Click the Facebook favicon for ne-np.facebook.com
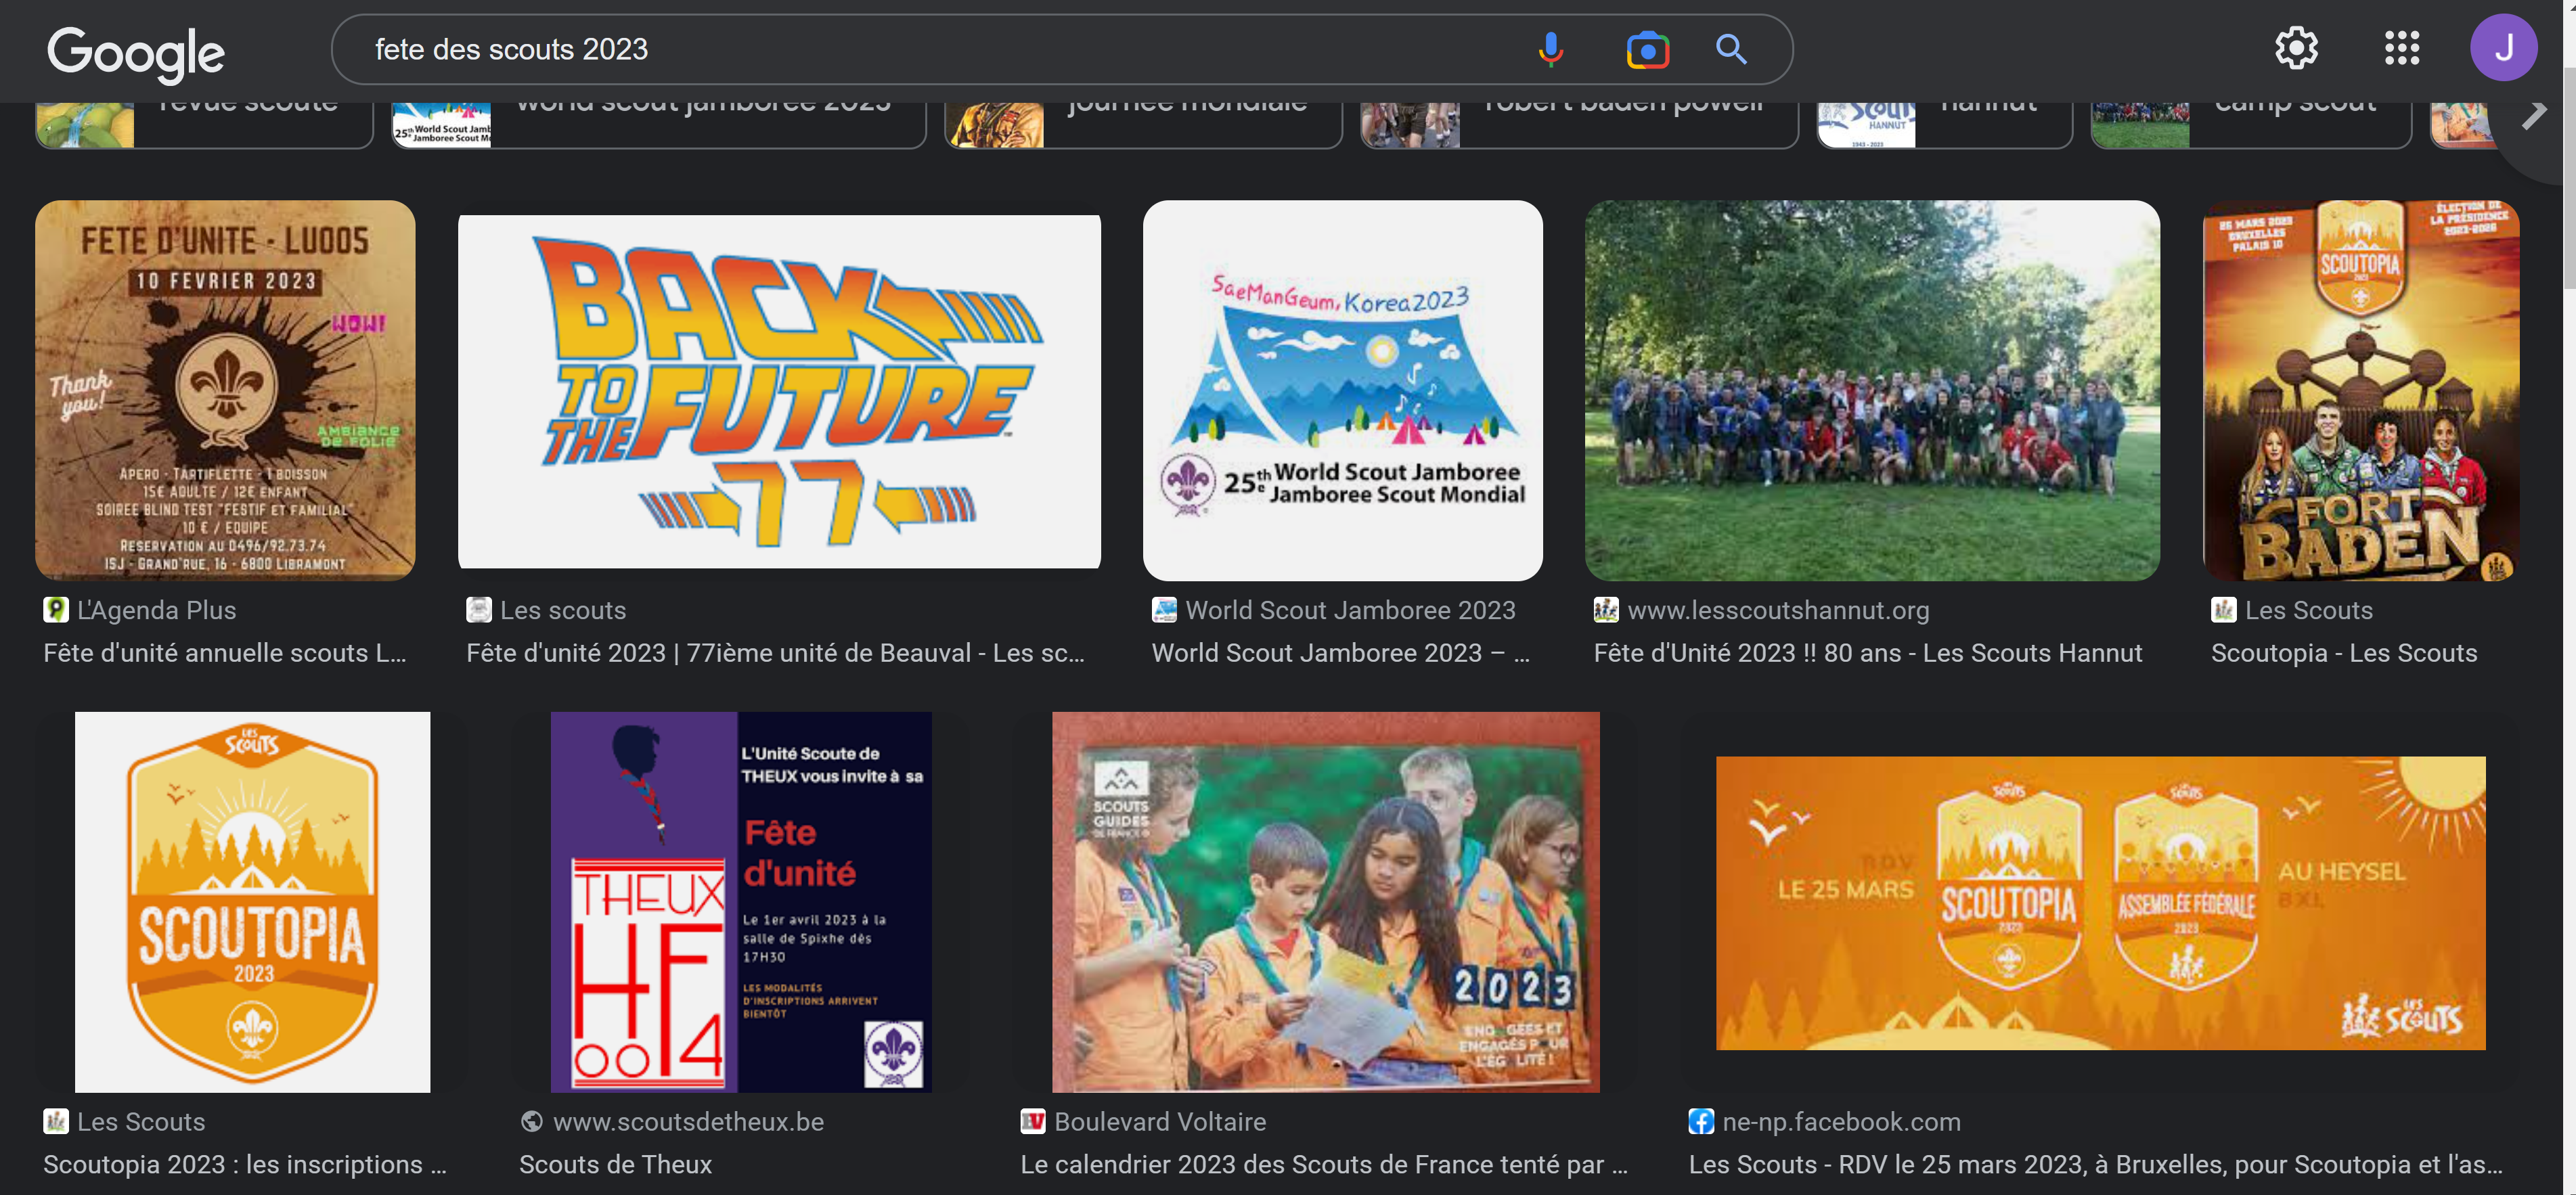 [x=1701, y=1121]
